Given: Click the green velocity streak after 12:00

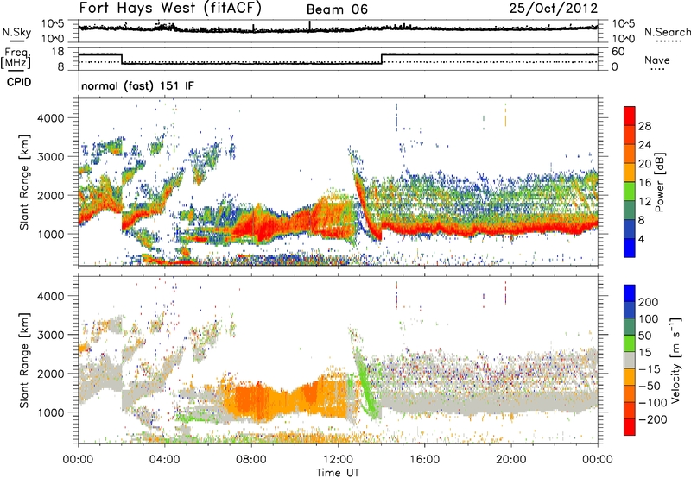Looking at the screenshot, I should click(x=366, y=387).
